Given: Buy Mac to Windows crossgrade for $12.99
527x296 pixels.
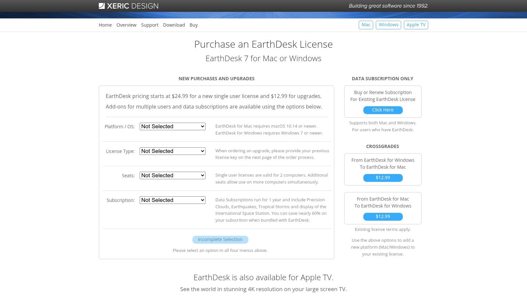Looking at the screenshot, I should click(x=383, y=217).
